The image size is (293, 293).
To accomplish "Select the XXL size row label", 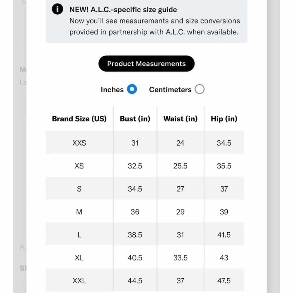I will (x=79, y=281).
